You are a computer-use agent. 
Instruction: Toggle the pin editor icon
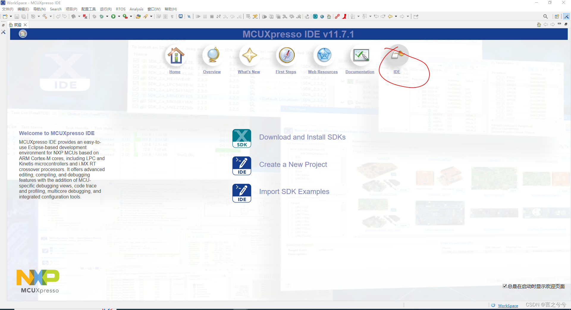[x=416, y=16]
